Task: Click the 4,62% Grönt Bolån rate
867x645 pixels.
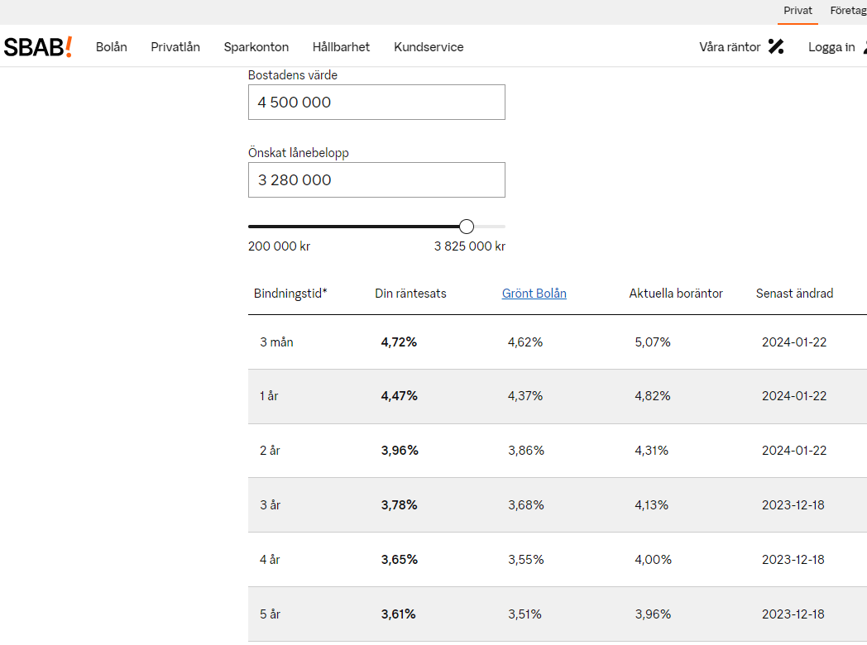Action: click(x=525, y=342)
